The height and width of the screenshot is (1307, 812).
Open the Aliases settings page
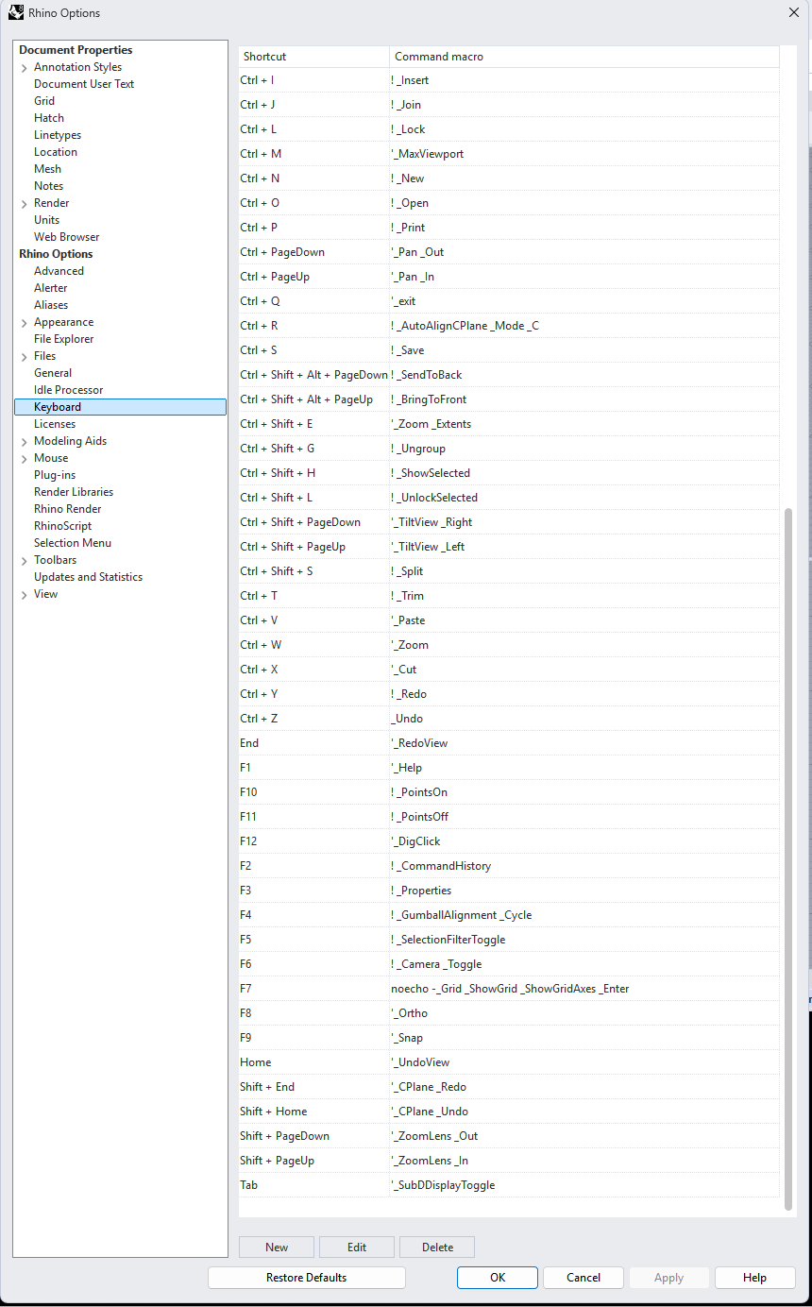(x=50, y=304)
